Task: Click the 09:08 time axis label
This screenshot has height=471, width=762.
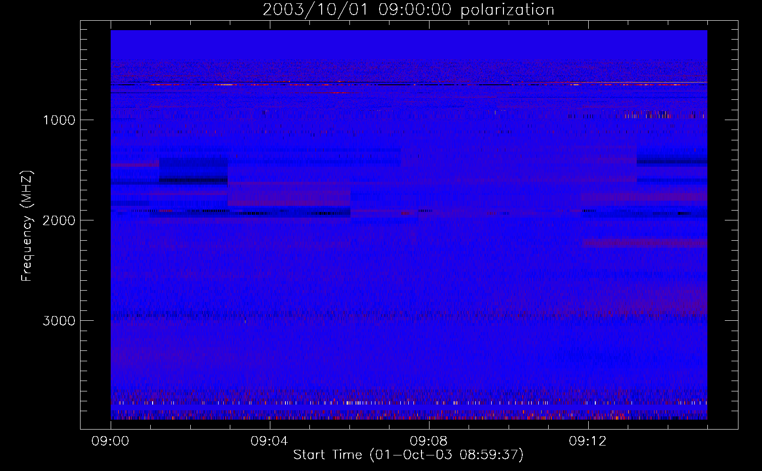Action: tap(429, 441)
